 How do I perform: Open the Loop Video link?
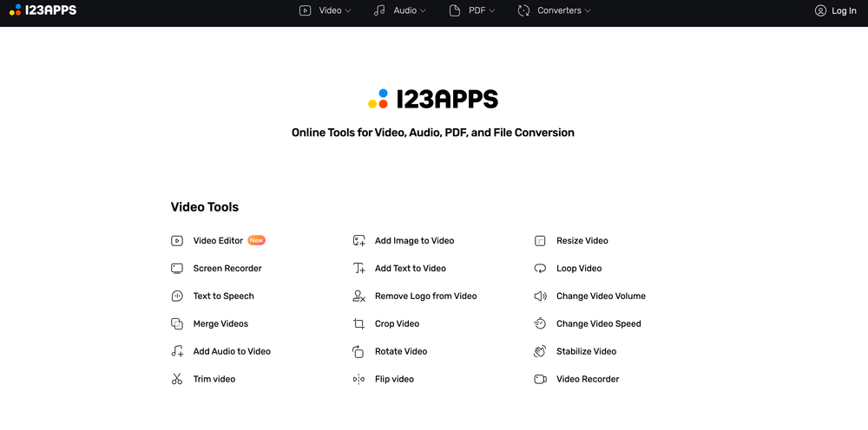[579, 269]
